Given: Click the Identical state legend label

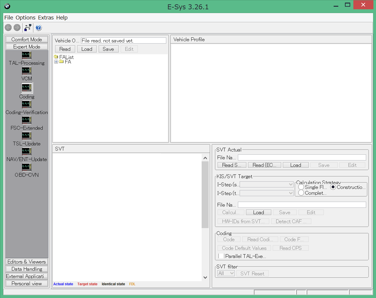Looking at the screenshot, I should (113, 284).
